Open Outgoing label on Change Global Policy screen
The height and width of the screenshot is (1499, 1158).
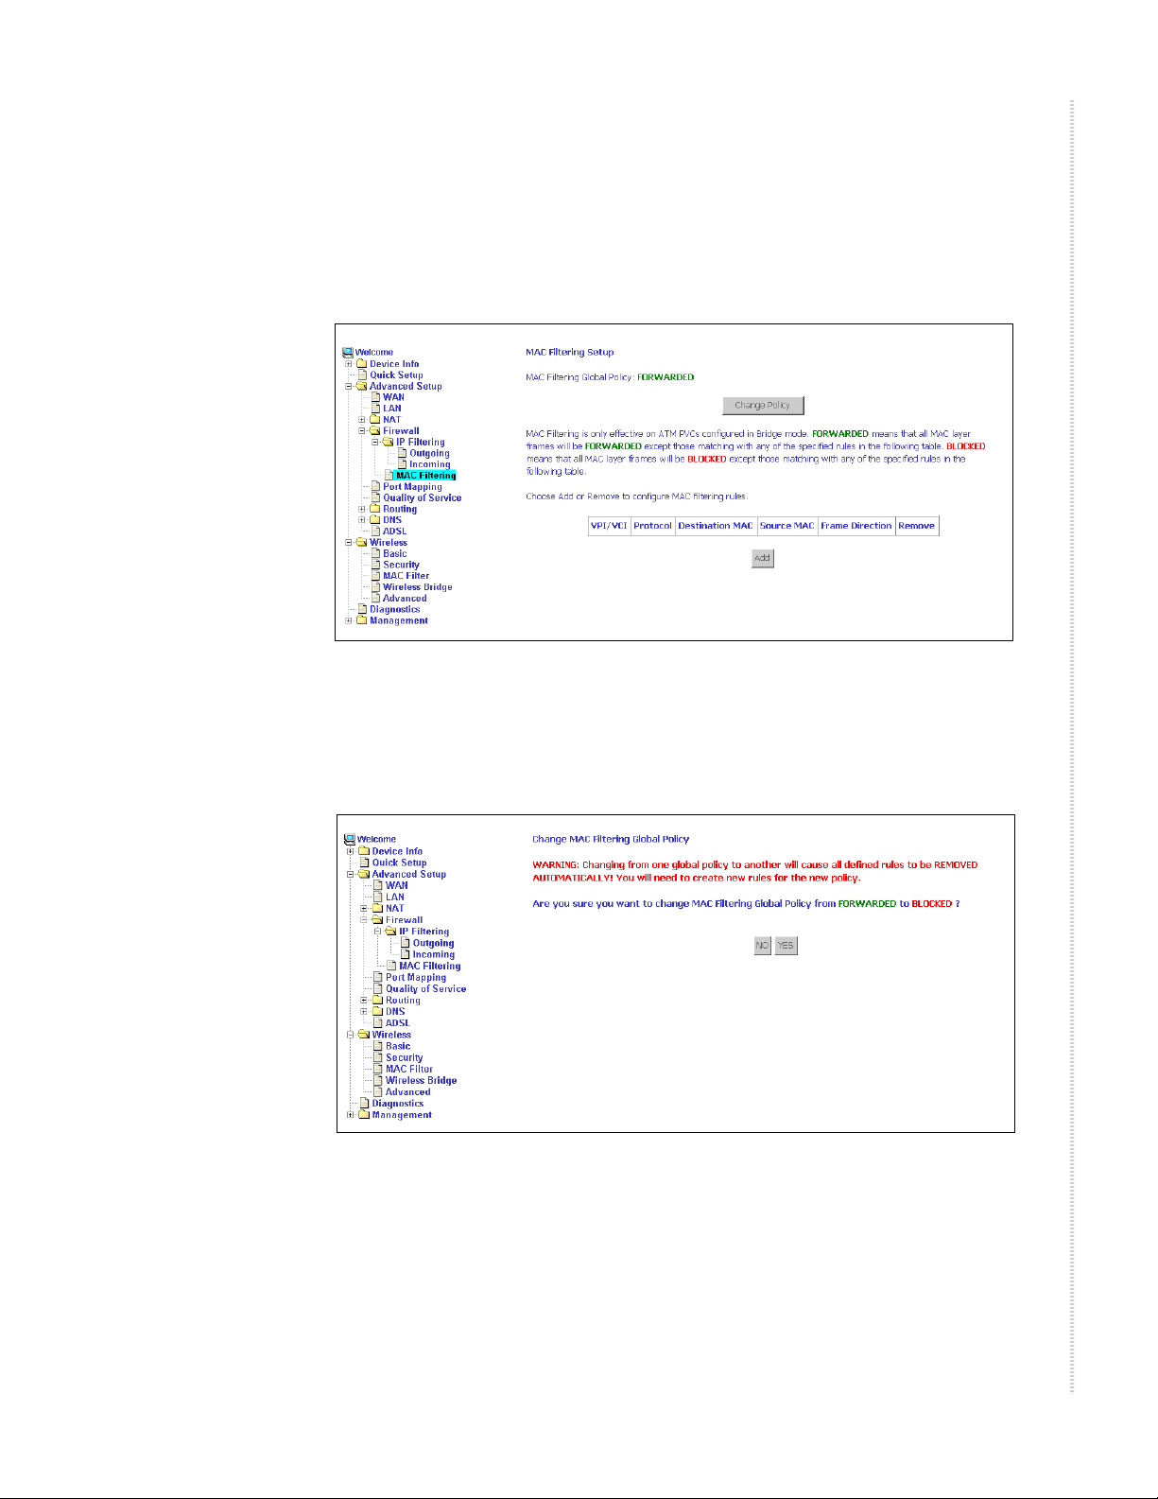click(x=433, y=943)
